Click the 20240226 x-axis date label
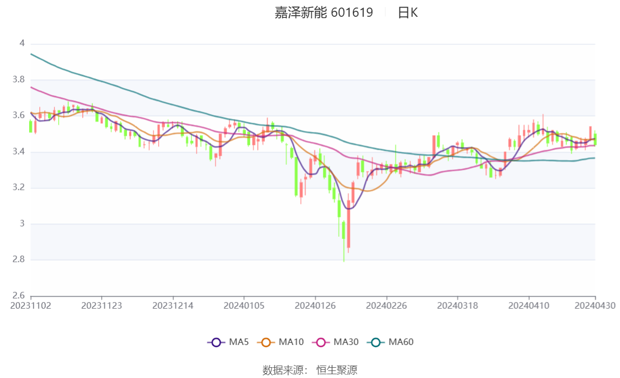The width and height of the screenshot is (620, 378). 386,306
